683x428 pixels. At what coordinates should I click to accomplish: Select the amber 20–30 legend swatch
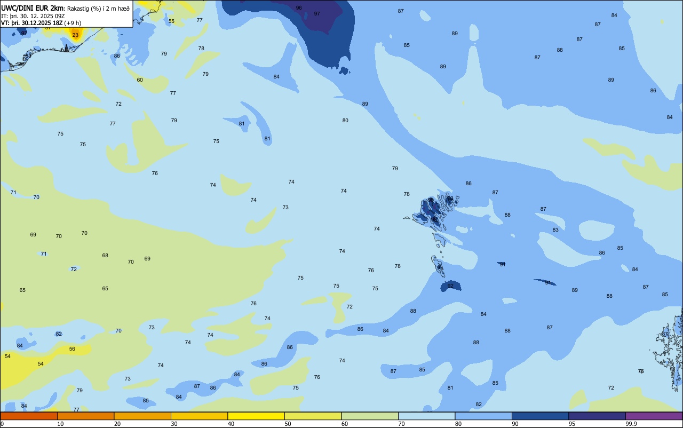click(x=142, y=416)
